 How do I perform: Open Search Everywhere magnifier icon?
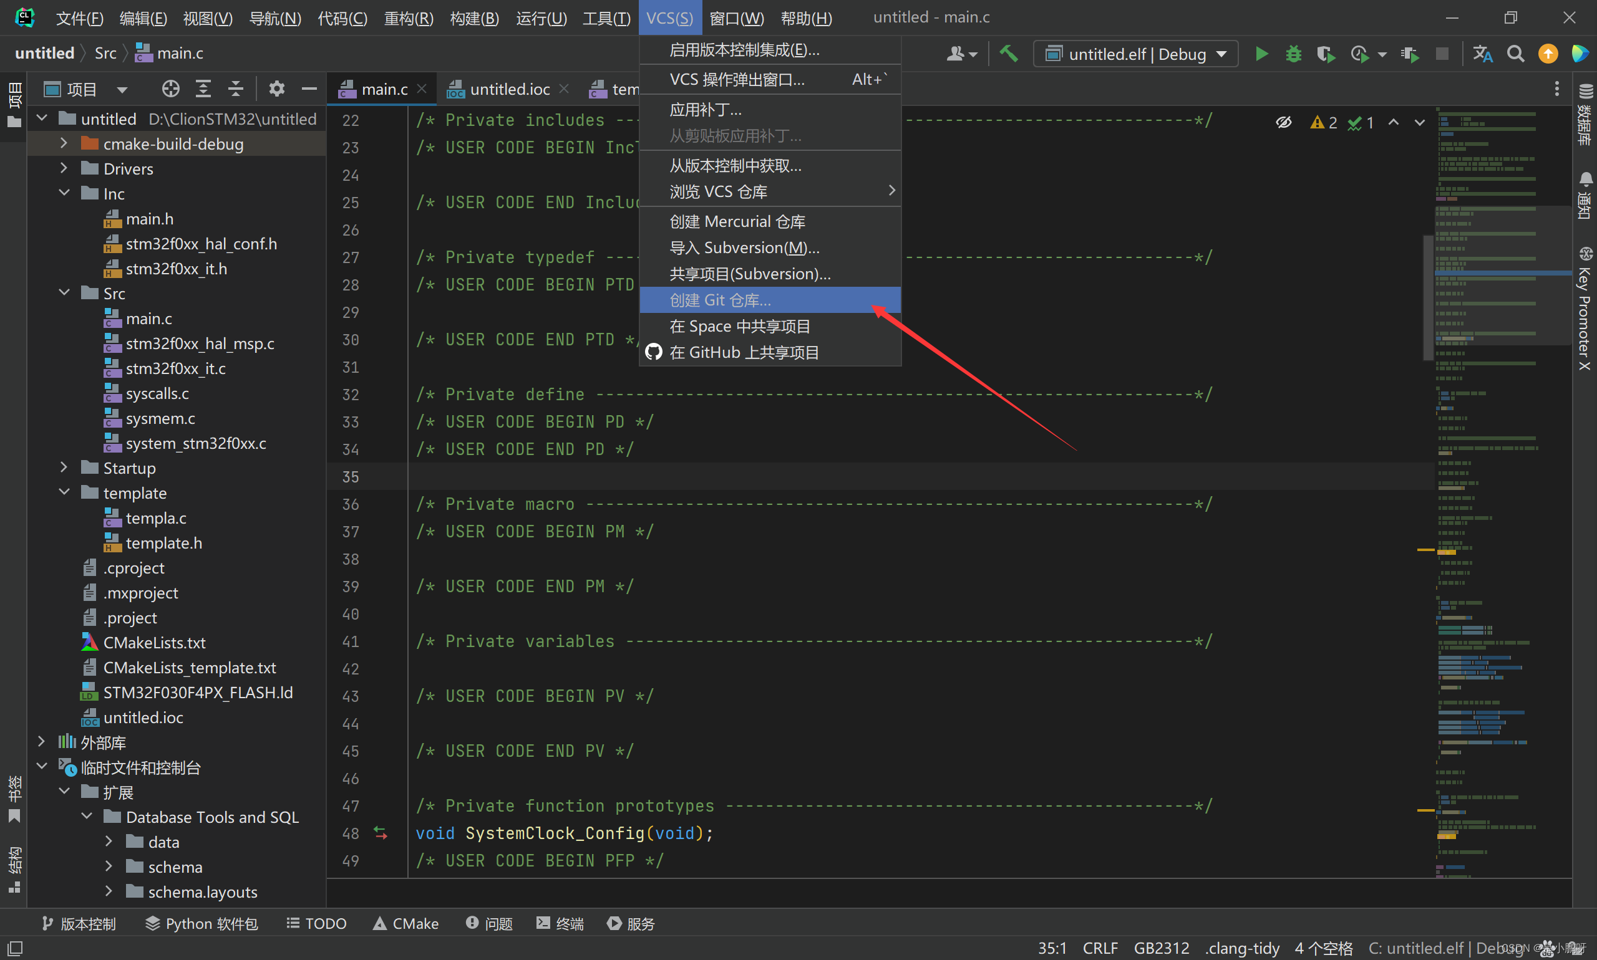coord(1515,54)
